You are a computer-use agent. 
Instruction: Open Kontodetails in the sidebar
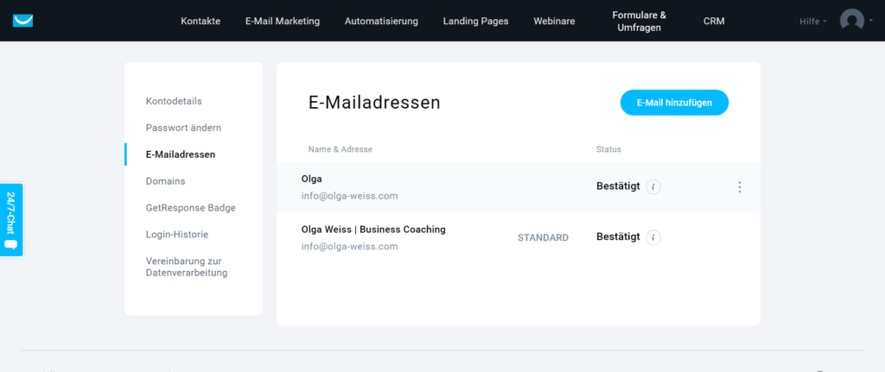174,101
